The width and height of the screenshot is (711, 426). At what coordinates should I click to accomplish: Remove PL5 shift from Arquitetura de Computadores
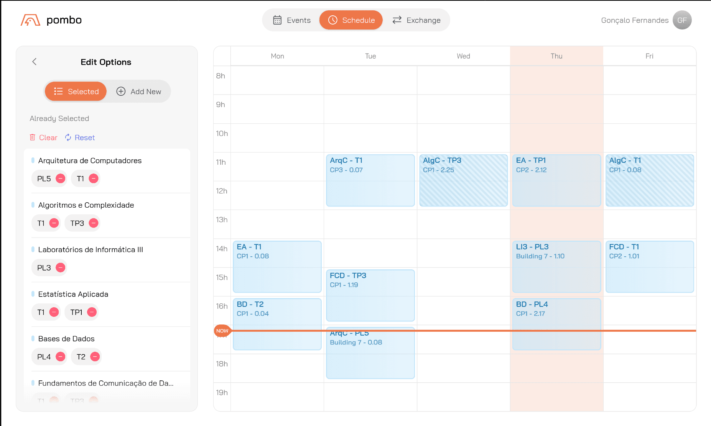click(x=60, y=179)
